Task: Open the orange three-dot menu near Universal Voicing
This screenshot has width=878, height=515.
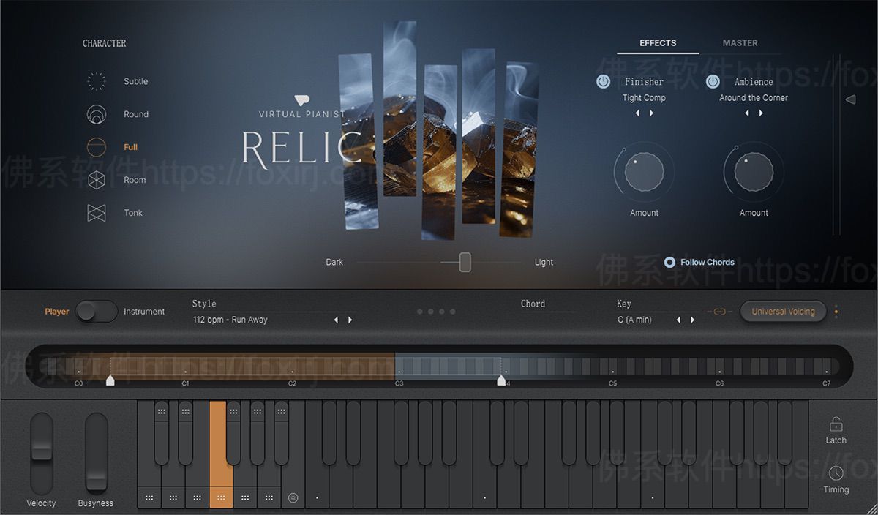Action: click(x=836, y=311)
